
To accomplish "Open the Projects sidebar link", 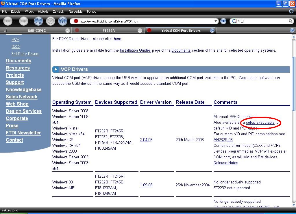I will [15, 75].
